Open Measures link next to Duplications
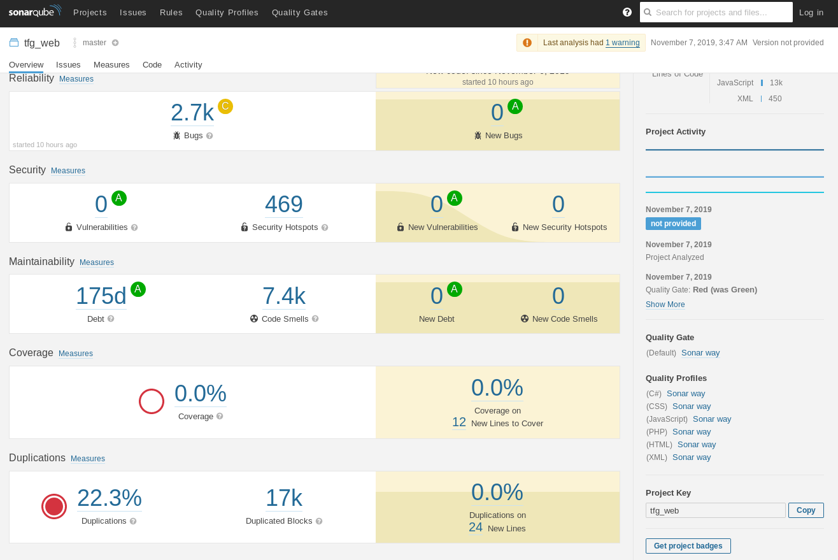The image size is (838, 560). [x=88, y=459]
